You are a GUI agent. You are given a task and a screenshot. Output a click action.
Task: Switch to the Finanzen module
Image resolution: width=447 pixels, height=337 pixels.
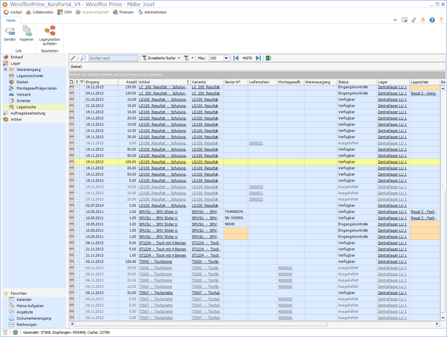tap(123, 12)
